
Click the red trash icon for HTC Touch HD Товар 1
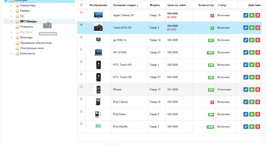[x=258, y=65]
